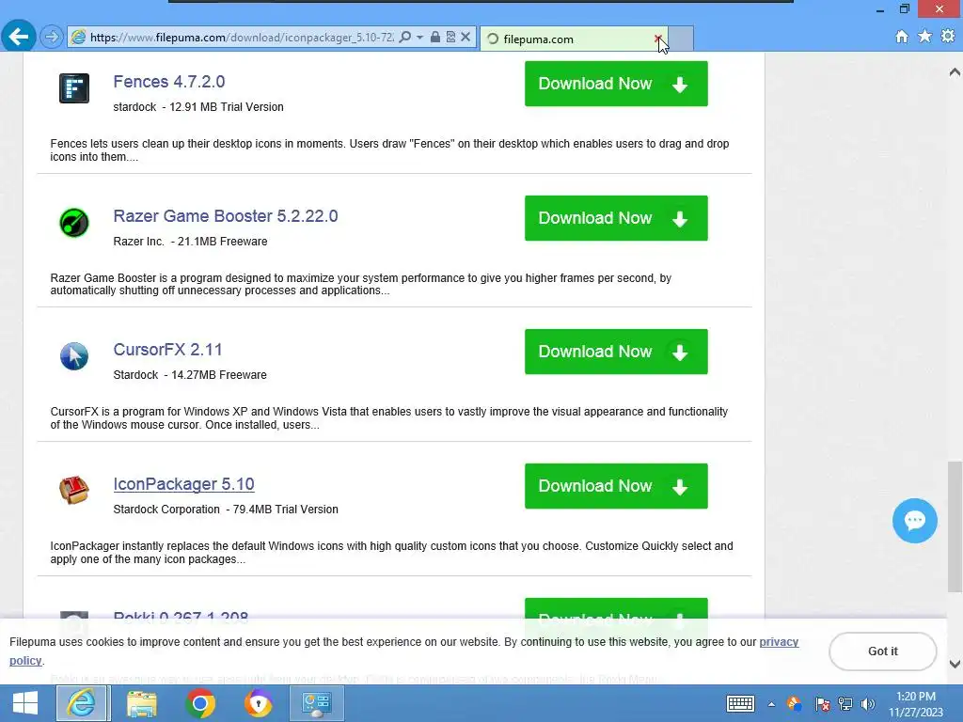Show hidden system tray icons
Viewport: 963px width, 722px height.
tap(771, 704)
